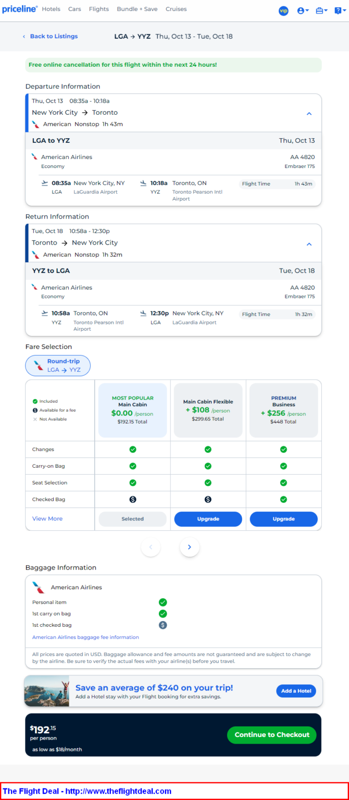
Task: Click the Priceline logo
Action: coord(20,9)
